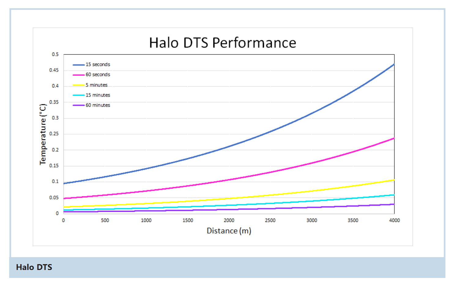This screenshot has width=454, height=288.
Task: Click the 15 minutes legend entry
Action: (x=91, y=95)
